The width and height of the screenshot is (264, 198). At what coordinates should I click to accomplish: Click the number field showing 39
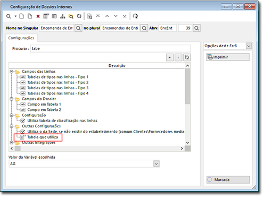click(x=185, y=28)
